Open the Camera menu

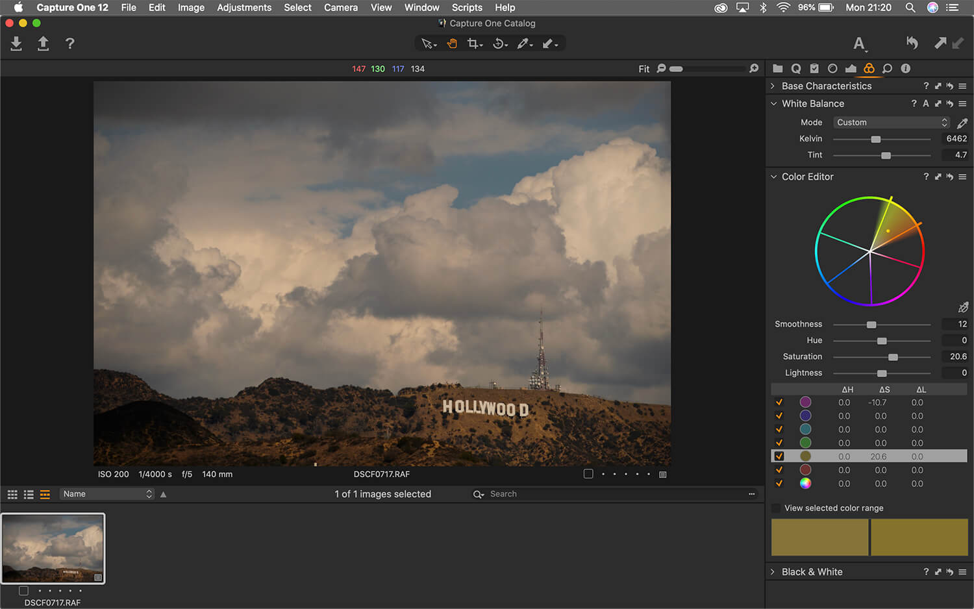(x=341, y=8)
